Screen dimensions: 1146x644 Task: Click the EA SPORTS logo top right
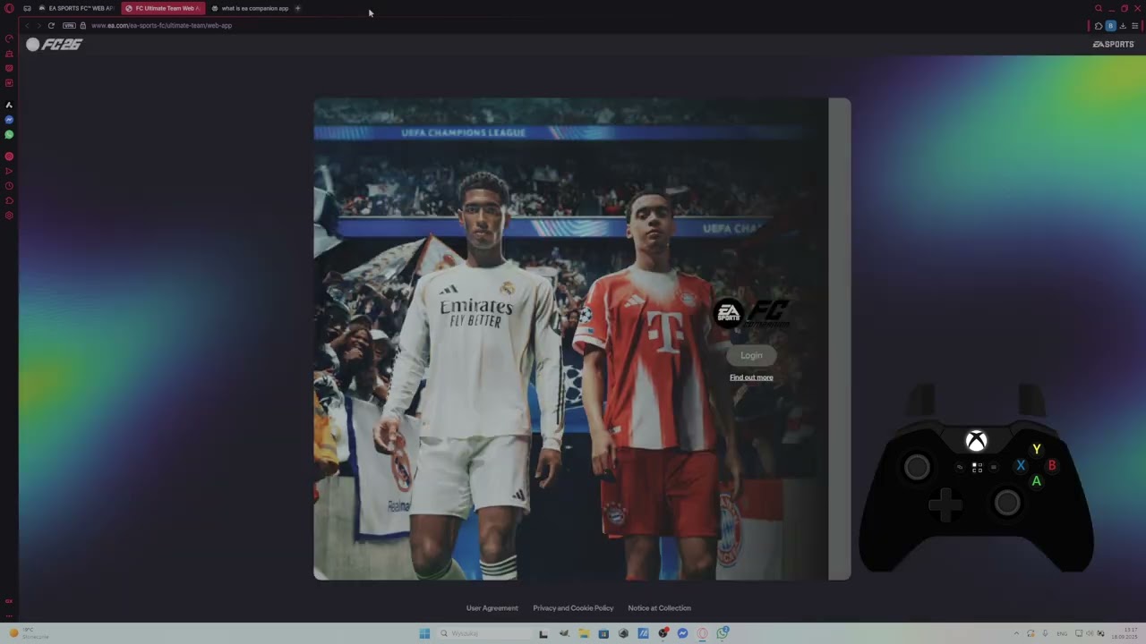pyautogui.click(x=1113, y=44)
